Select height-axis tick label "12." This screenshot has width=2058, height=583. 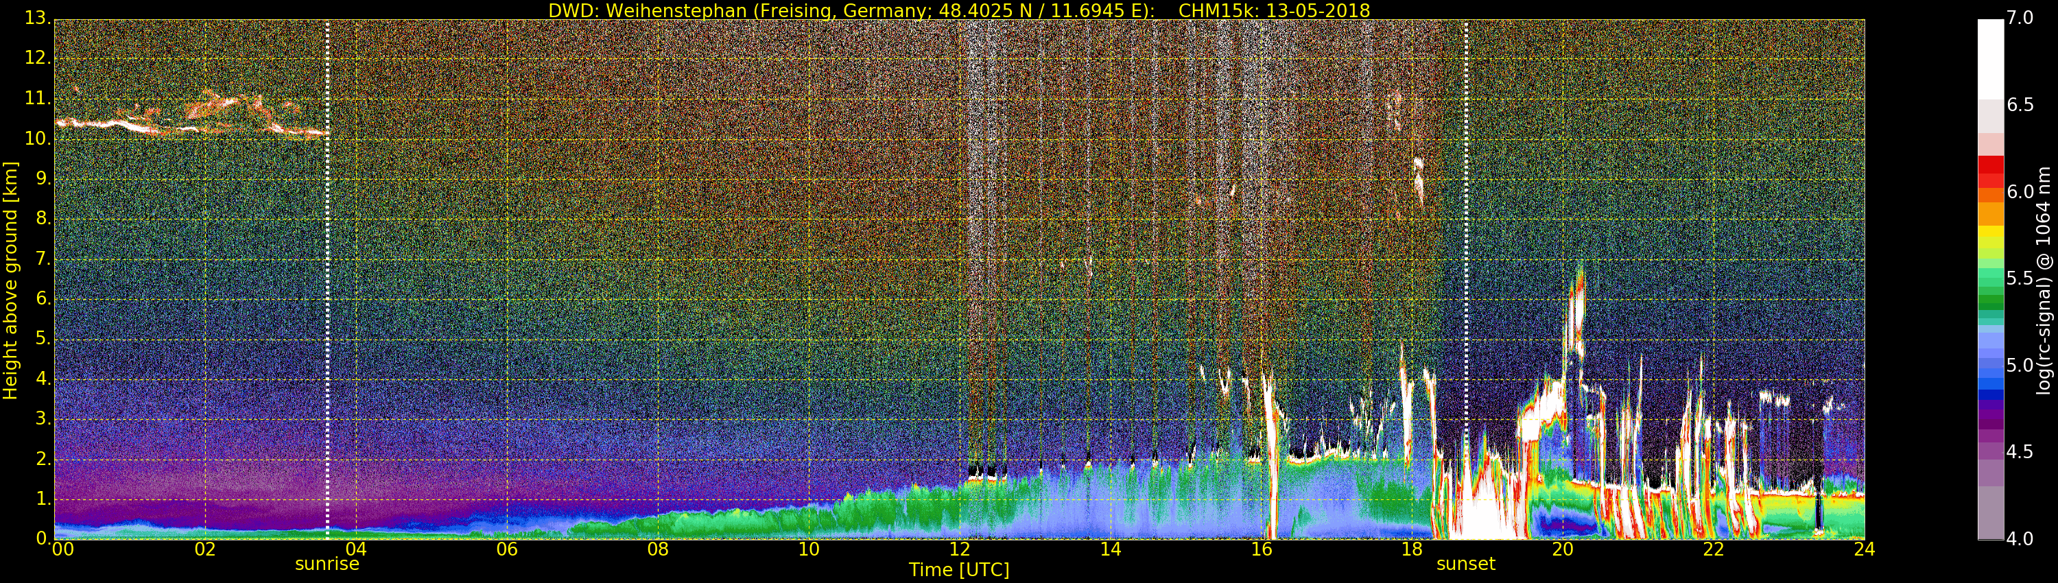[x=38, y=58]
